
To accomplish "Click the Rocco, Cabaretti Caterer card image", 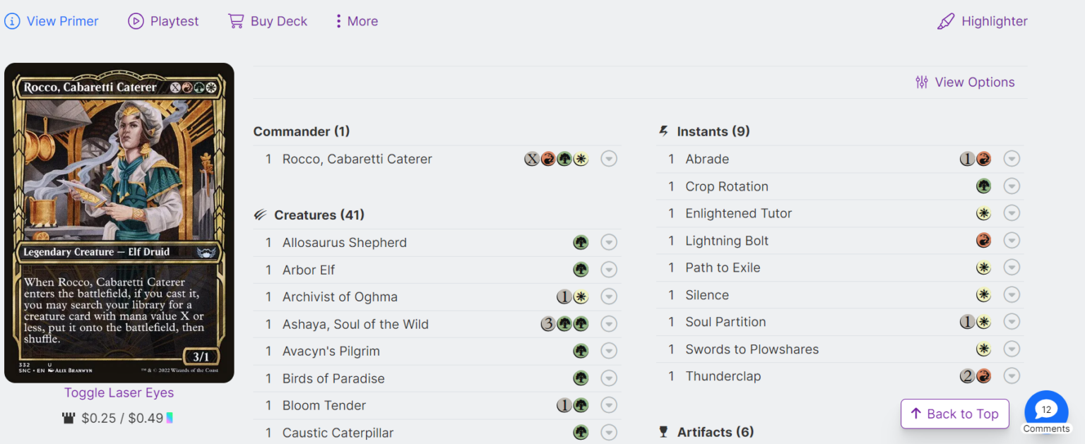I will click(x=119, y=223).
